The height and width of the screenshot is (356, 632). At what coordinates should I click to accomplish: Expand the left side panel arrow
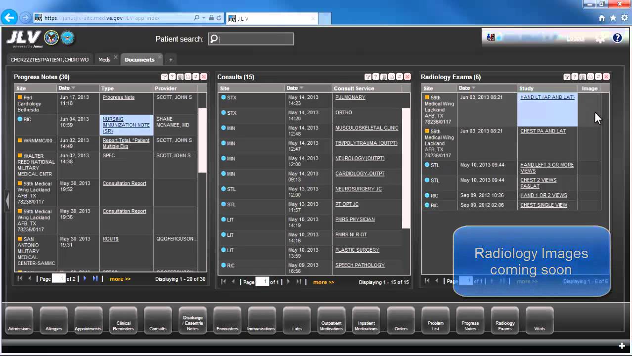[x=7, y=201]
